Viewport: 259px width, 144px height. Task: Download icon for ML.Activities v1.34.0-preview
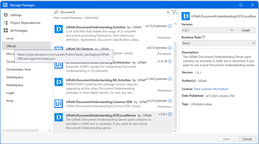pyautogui.click(x=170, y=79)
